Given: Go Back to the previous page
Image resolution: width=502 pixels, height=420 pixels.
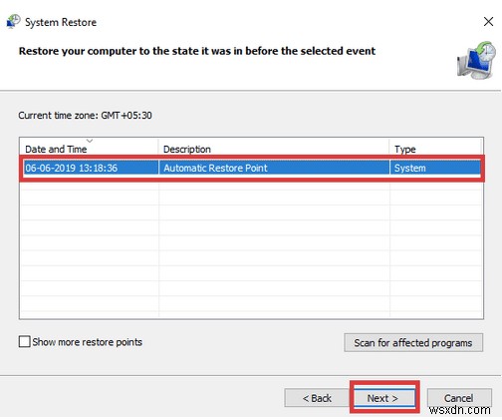Looking at the screenshot, I should coord(317,398).
